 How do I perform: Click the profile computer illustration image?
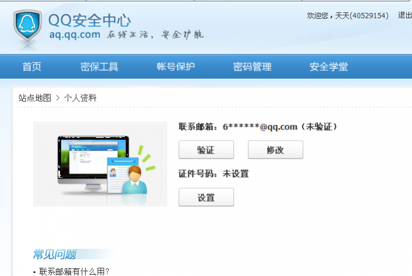(x=100, y=164)
